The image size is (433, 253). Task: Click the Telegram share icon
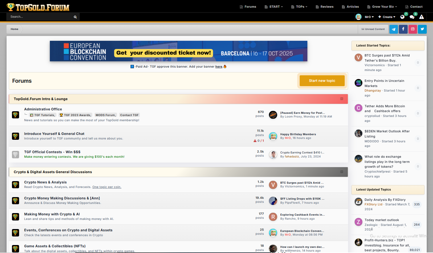[x=393, y=29]
